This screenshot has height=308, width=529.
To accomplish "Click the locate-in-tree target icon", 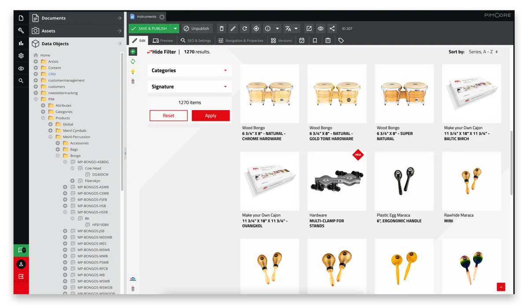I will coord(256,29).
